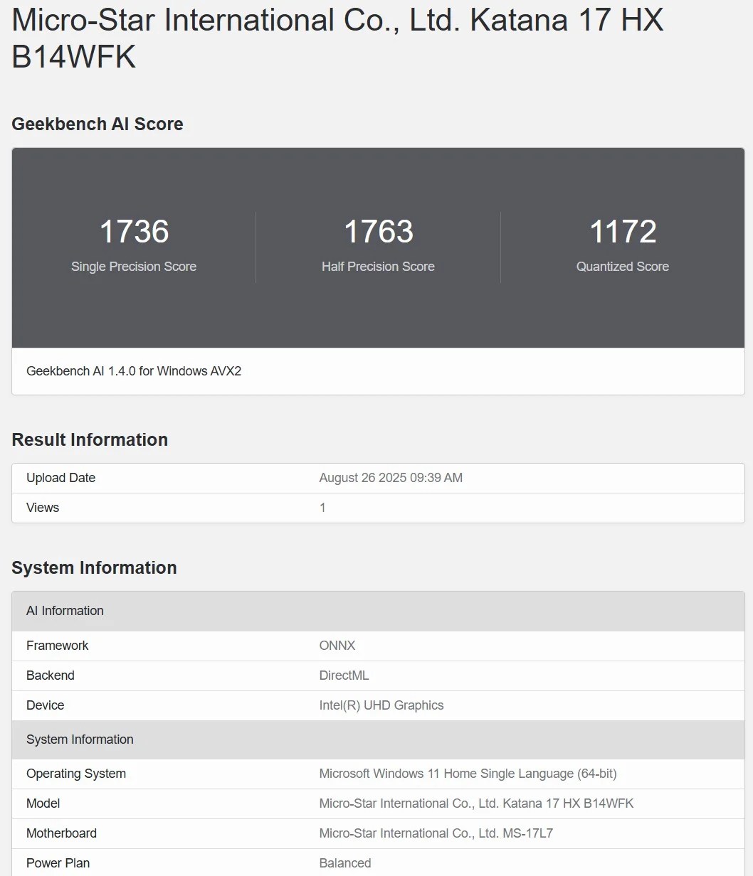This screenshot has height=876, width=753.
Task: Select the Model value Katana 17 HX B14WFK
Action: 476,803
